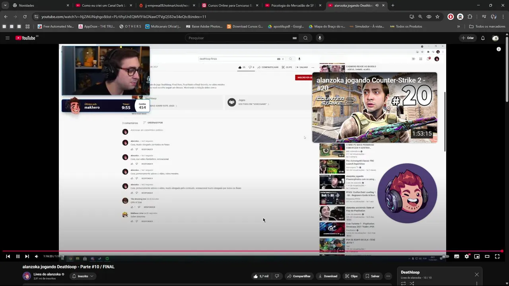The image size is (509, 286).
Task: Open a new browser tab
Action: 393,5
